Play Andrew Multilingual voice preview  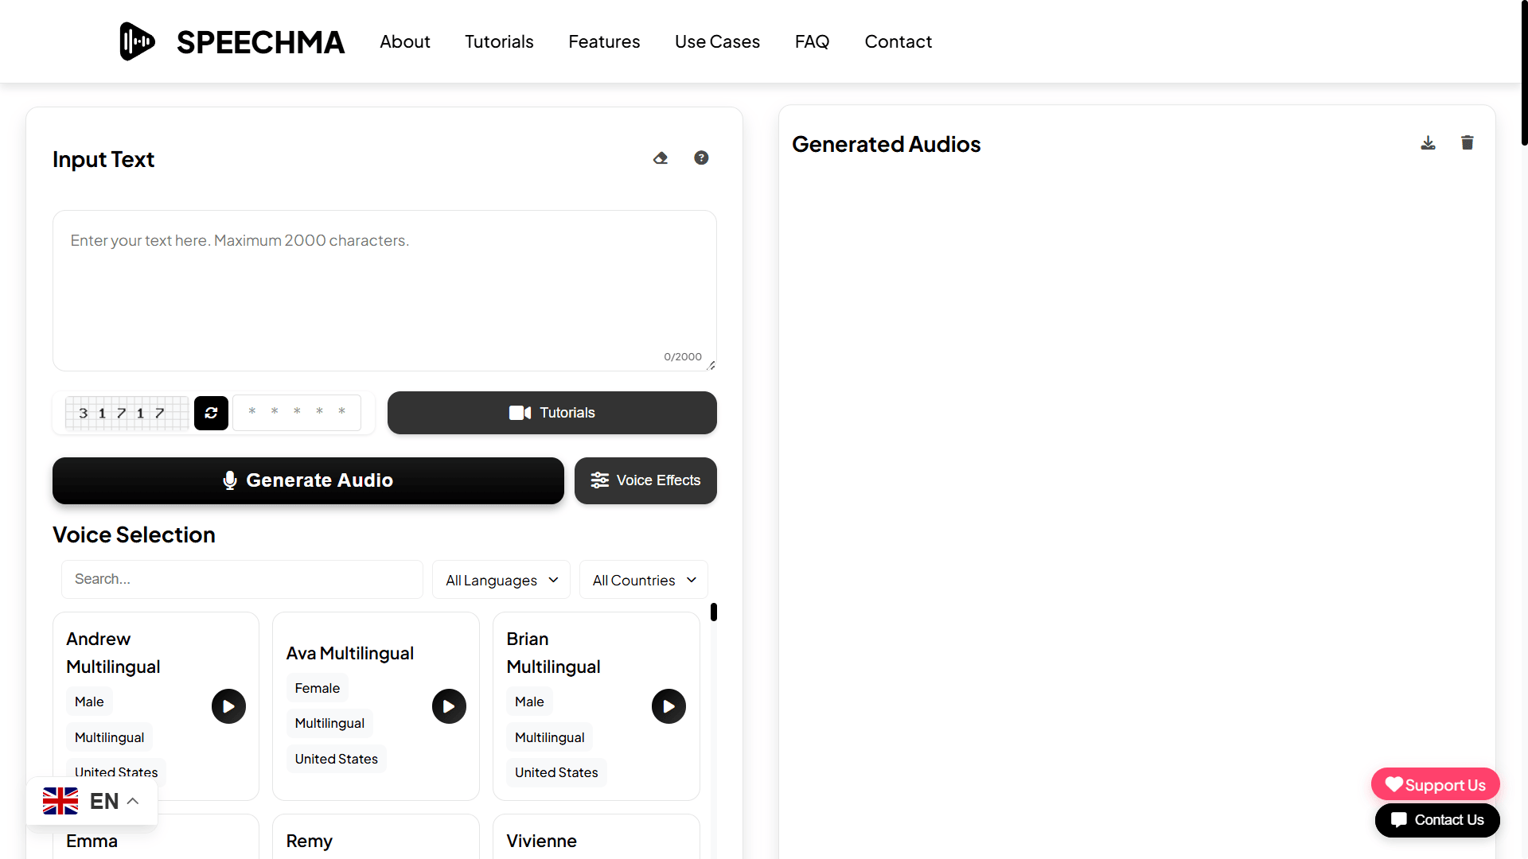click(x=228, y=706)
